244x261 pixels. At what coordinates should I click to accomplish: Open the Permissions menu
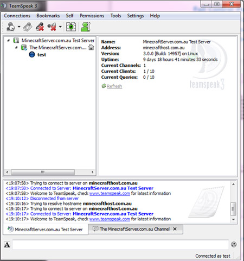[x=92, y=16]
